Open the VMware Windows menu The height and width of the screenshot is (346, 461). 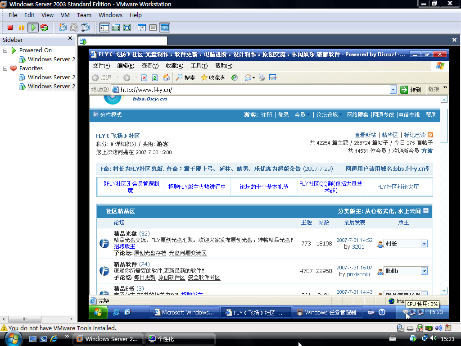[110, 15]
